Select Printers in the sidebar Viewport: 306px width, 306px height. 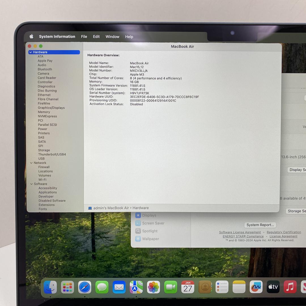click(44, 133)
